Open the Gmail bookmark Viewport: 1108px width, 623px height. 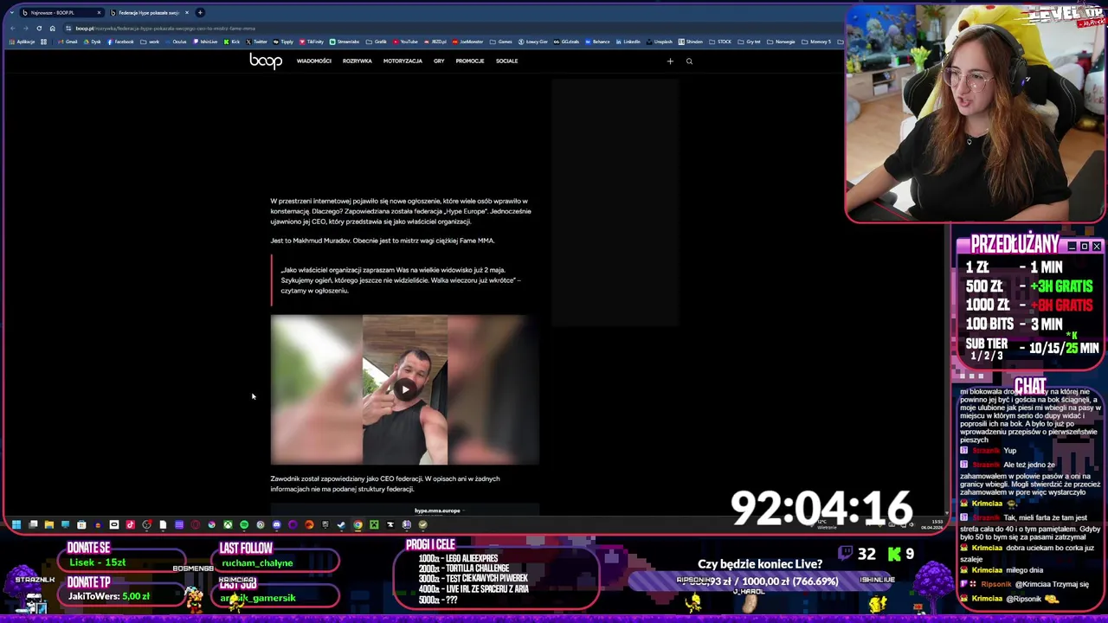click(x=68, y=42)
